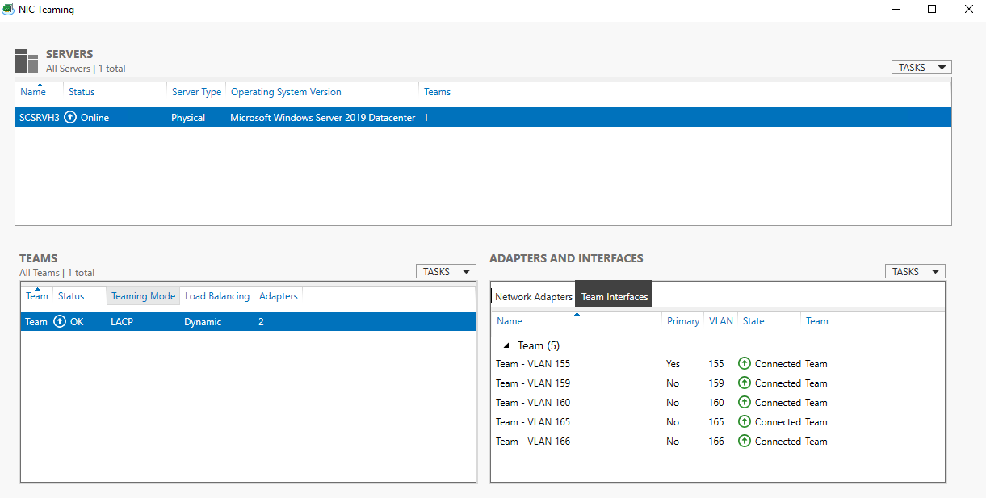Viewport: 986px width, 498px height.
Task: Sort interfaces by Primary column
Action: (683, 321)
